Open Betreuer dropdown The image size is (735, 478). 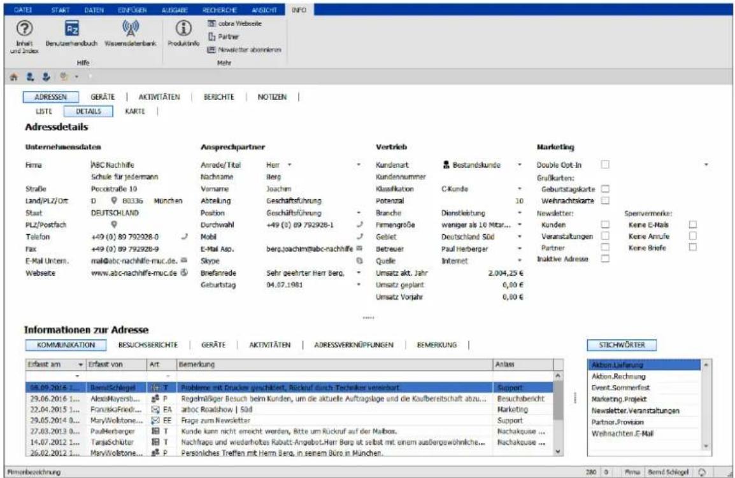tap(519, 249)
